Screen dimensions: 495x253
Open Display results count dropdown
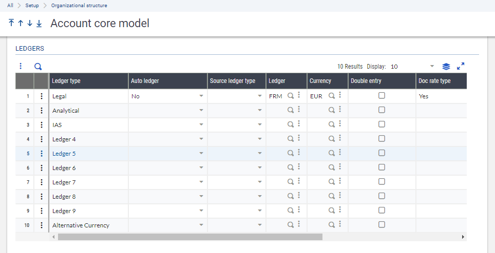point(432,67)
